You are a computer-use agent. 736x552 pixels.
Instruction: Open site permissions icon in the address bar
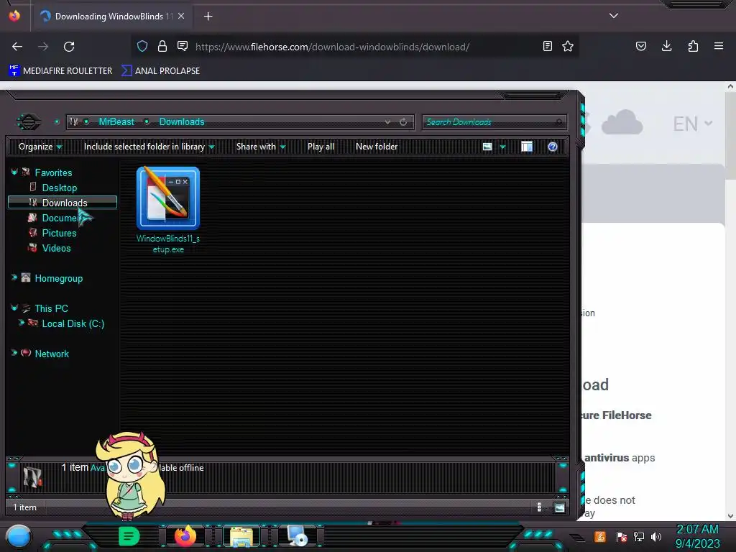(183, 46)
